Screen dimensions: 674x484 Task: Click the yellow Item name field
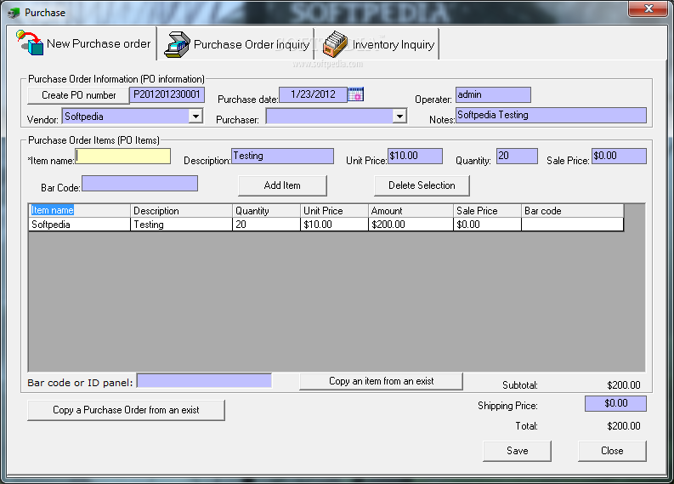[x=123, y=157]
